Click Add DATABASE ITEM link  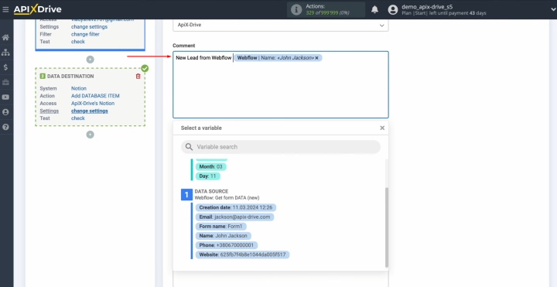(95, 96)
